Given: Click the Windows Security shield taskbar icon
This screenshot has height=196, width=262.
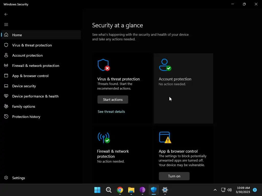Looking at the screenshot, I should coord(154,190).
